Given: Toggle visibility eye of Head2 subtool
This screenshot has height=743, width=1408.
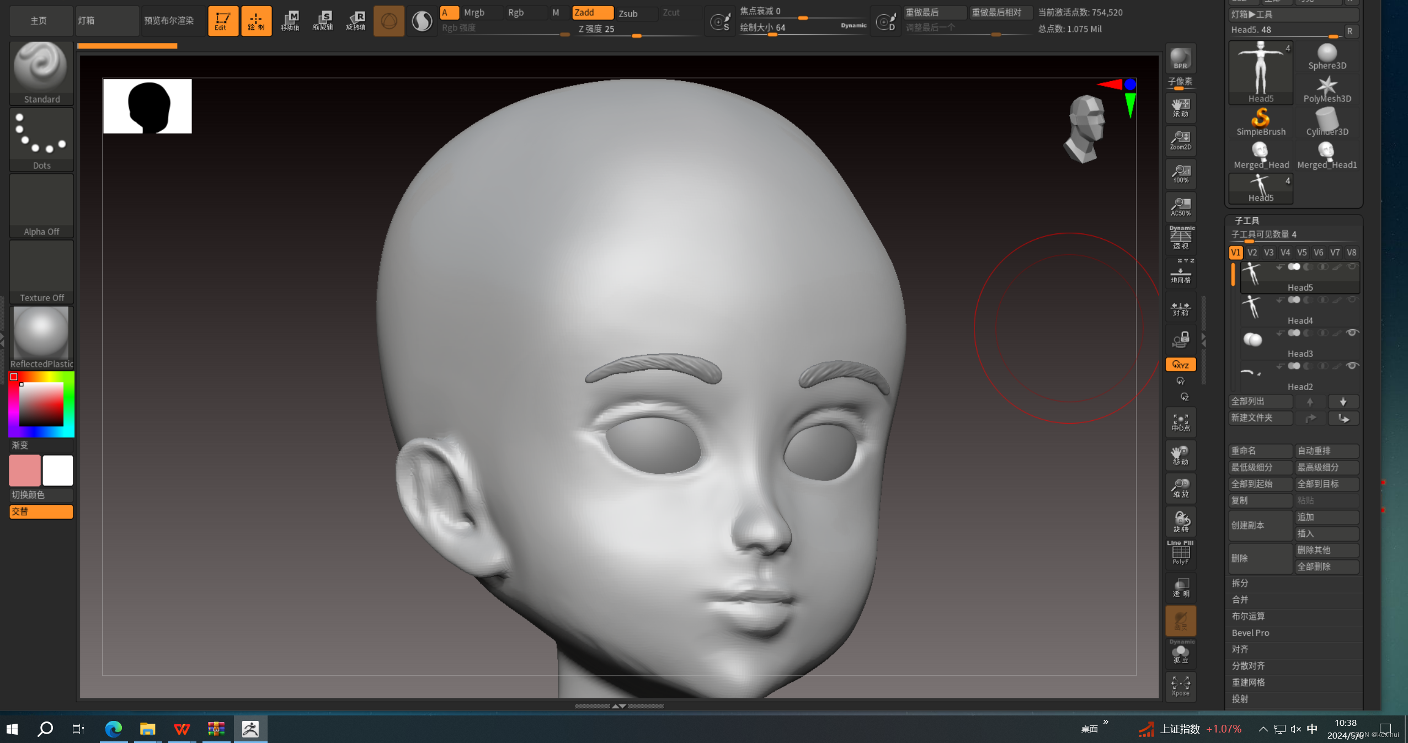Looking at the screenshot, I should (1352, 366).
